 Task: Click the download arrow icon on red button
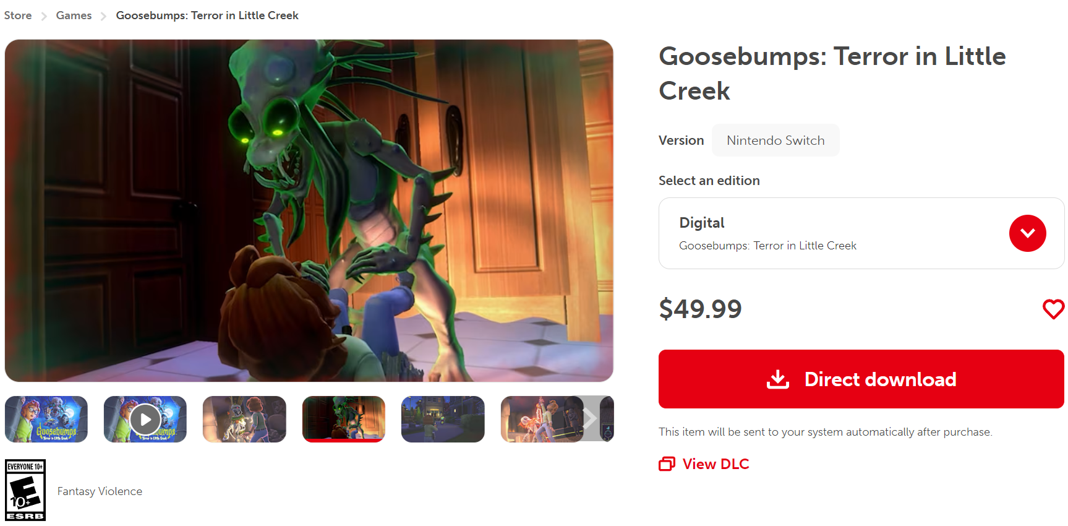(x=778, y=379)
